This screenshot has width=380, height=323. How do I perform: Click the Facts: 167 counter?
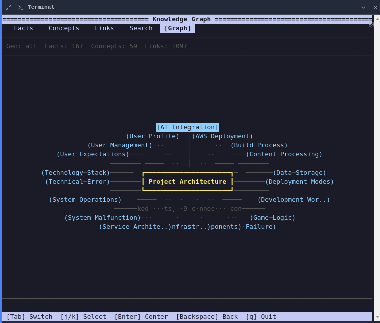tap(64, 46)
